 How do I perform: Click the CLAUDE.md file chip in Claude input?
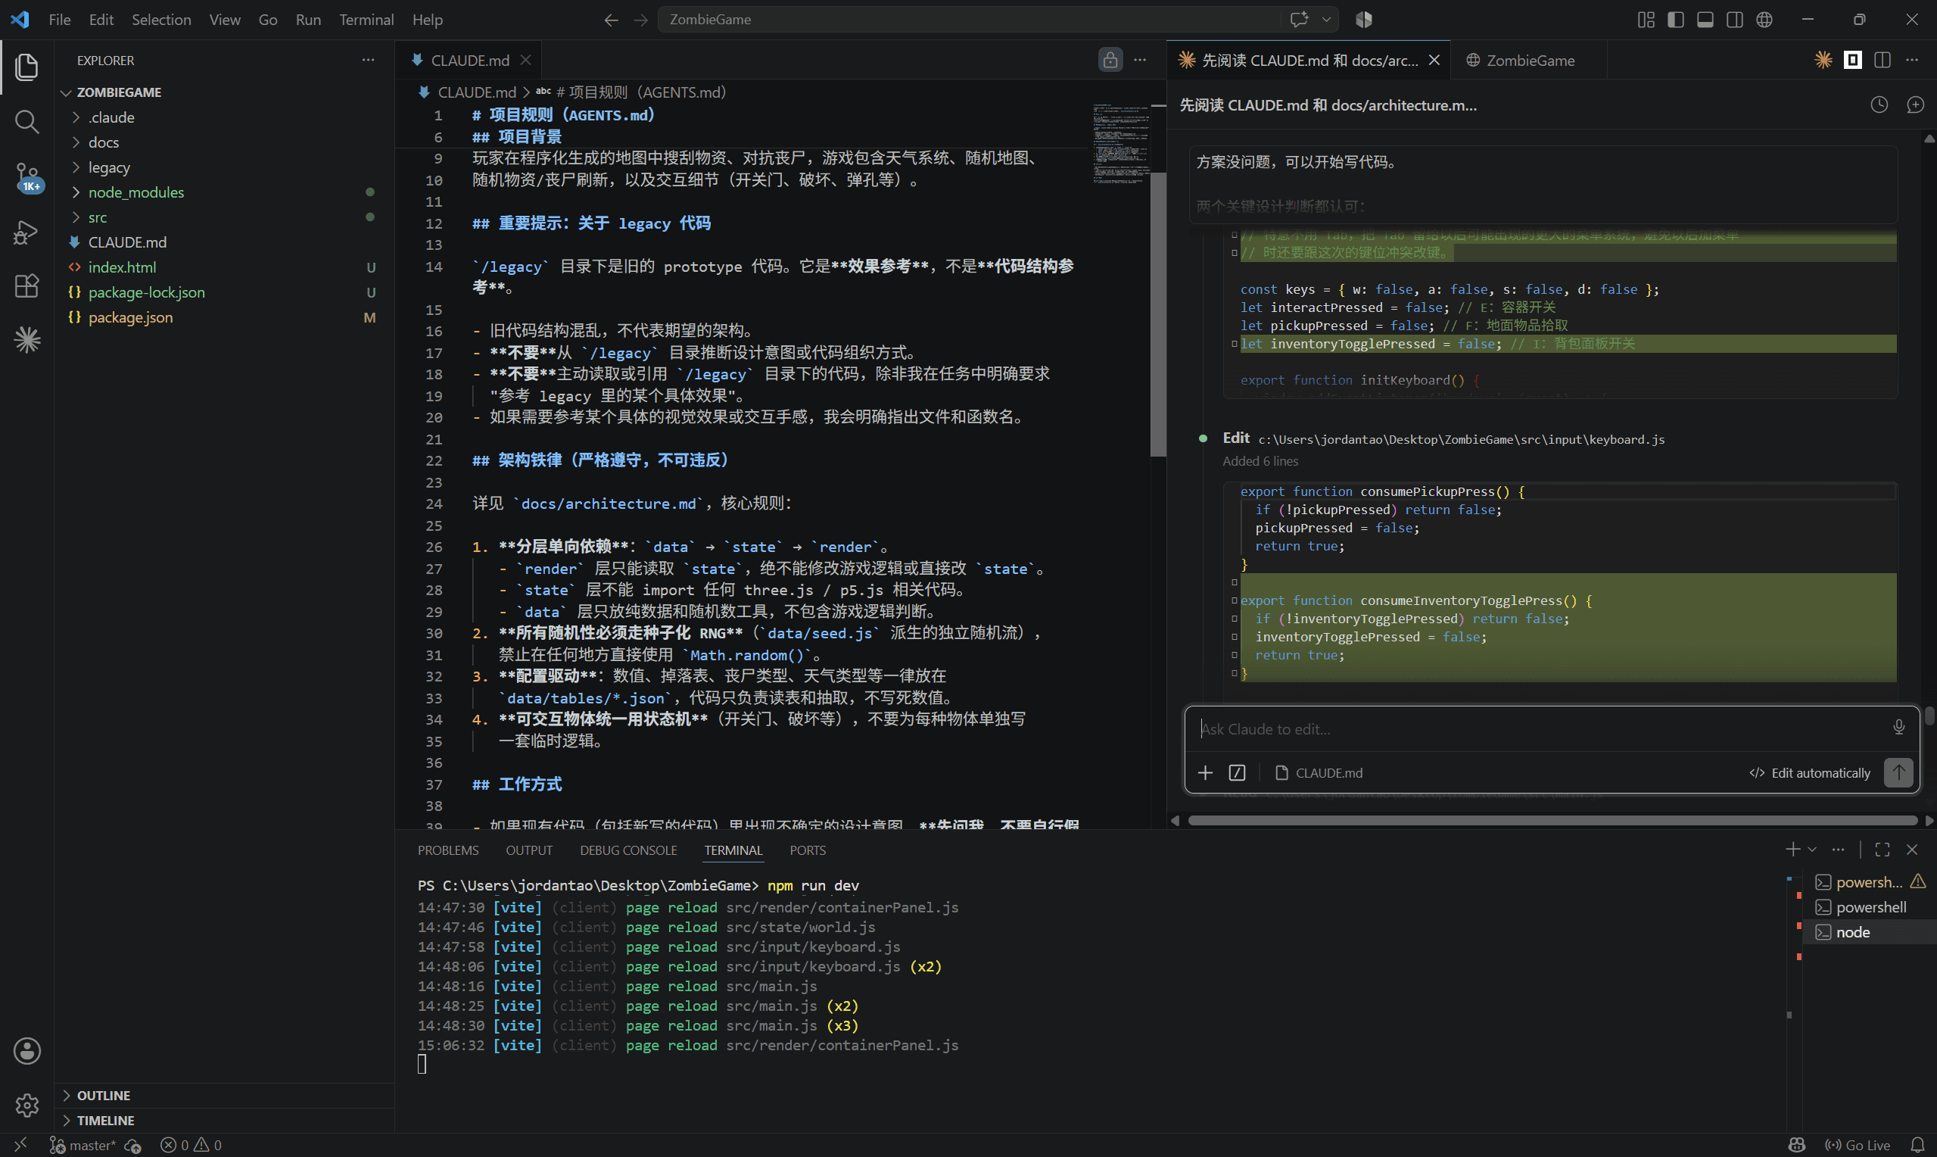click(x=1319, y=772)
